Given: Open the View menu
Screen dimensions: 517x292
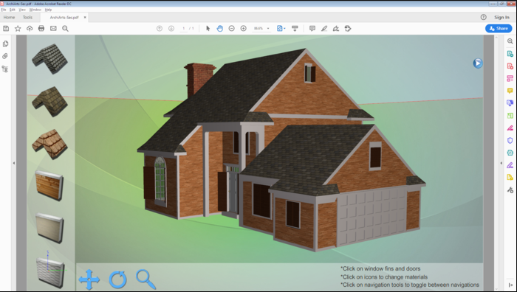Looking at the screenshot, I should pyautogui.click(x=22, y=10).
